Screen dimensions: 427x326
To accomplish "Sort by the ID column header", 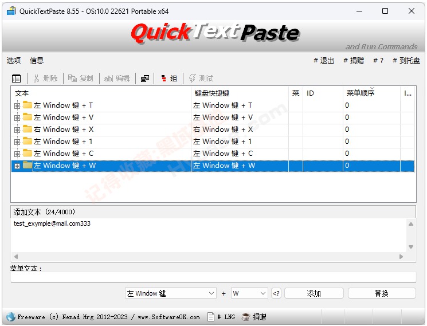I will click(323, 93).
